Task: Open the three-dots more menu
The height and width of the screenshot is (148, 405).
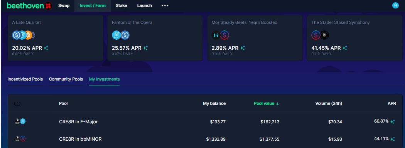Action: (165, 6)
